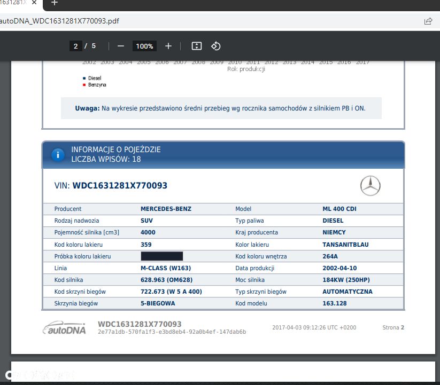Zoom in with the plus button
Viewport: 440px width, 385px height.
[x=168, y=46]
